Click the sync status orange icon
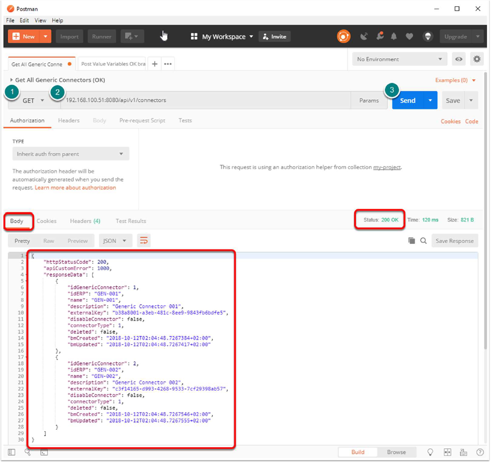This screenshot has width=491, height=462. (343, 37)
